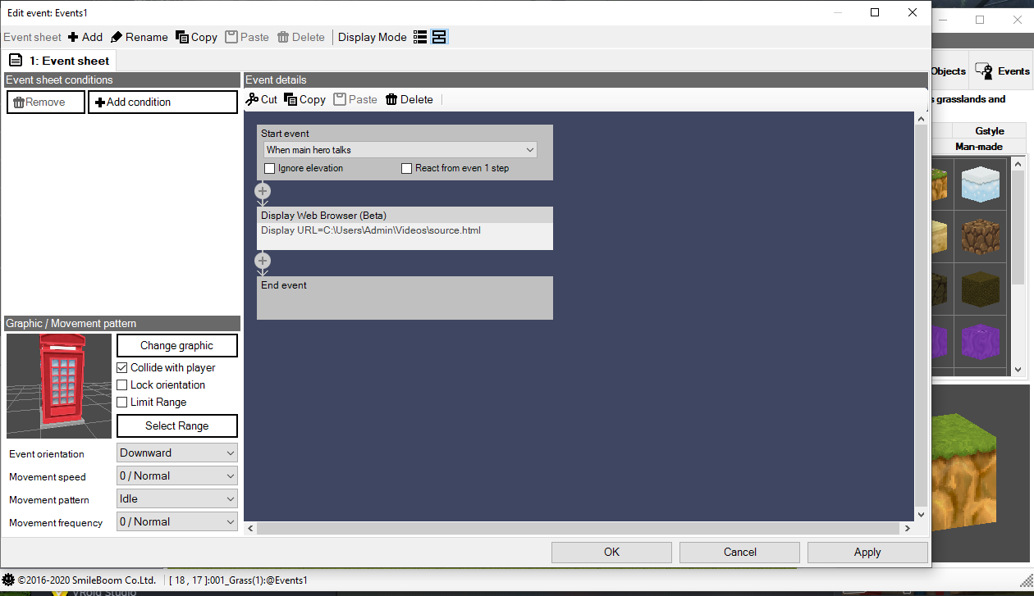The height and width of the screenshot is (596, 1034).
Task: Switch to block display mode icon
Action: (439, 37)
